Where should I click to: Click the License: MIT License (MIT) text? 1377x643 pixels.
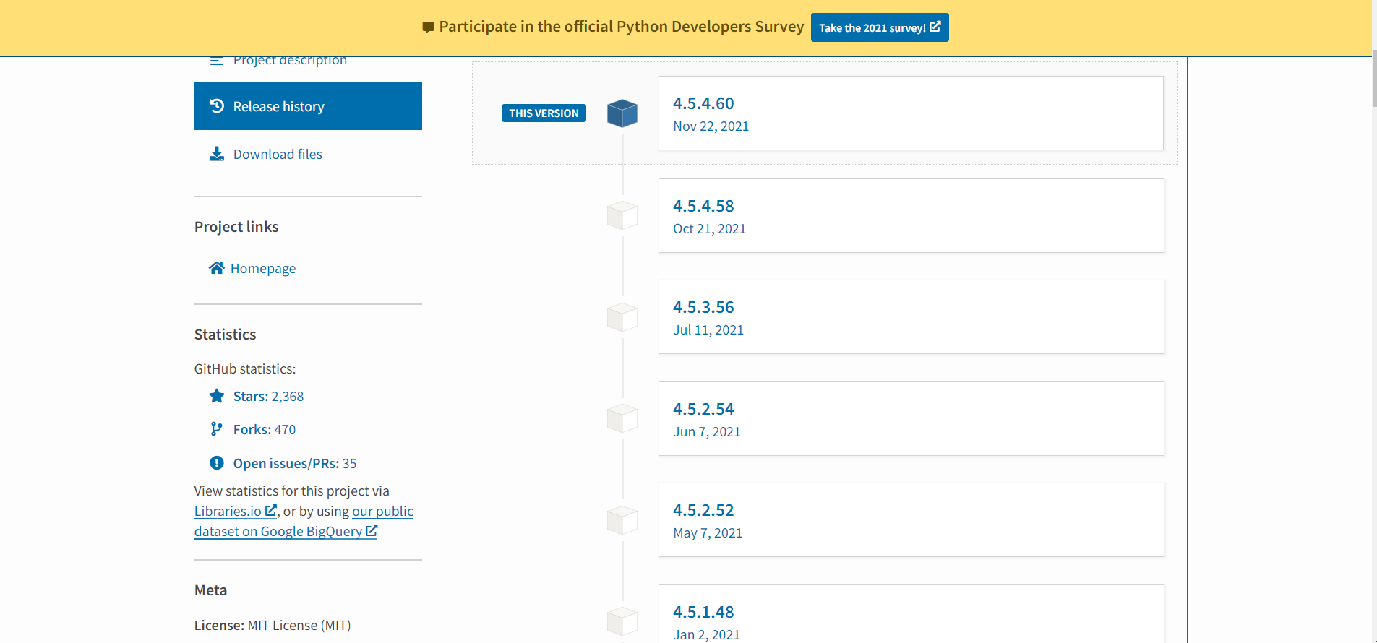pos(273,626)
